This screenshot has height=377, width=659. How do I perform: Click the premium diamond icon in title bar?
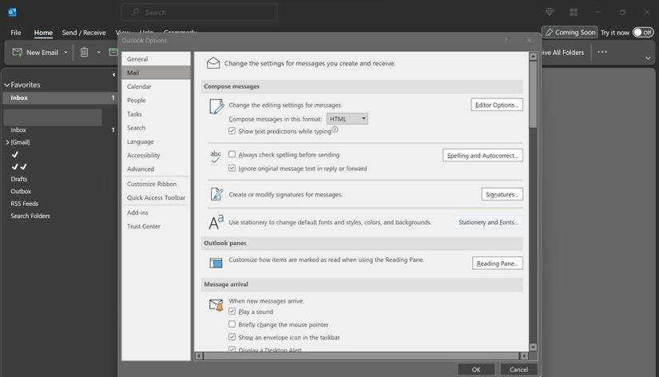click(x=550, y=12)
